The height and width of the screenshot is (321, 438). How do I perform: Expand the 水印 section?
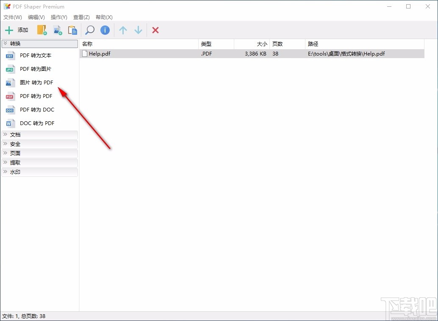coord(39,172)
